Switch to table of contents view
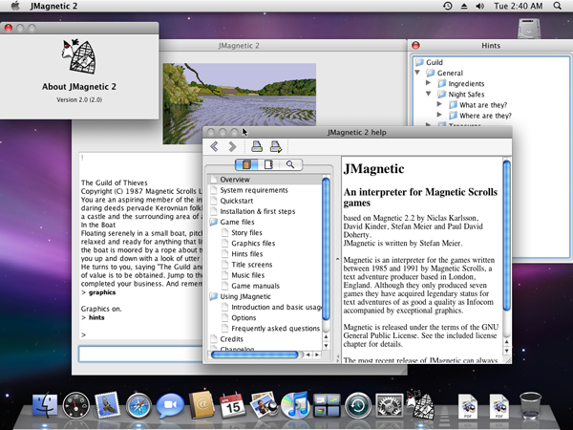573x430 pixels. click(246, 164)
